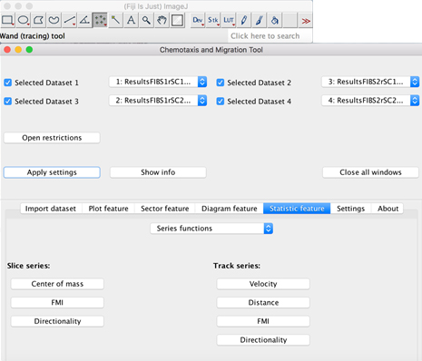Select the Rectangle selection tool
Image resolution: width=422 pixels, height=361 pixels.
(7, 21)
